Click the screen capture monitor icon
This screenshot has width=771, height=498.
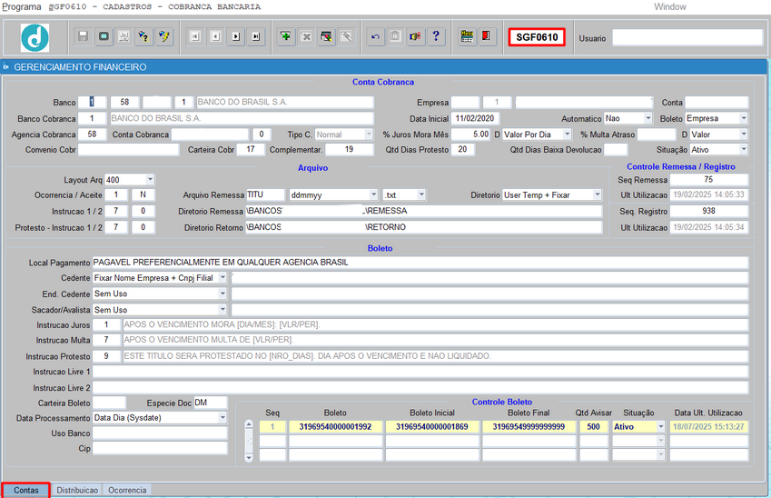click(x=104, y=36)
